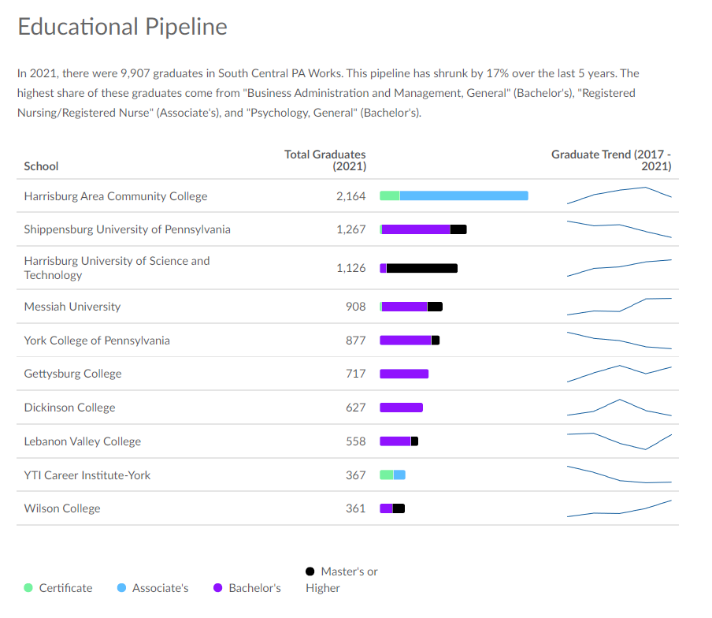Click the 2,164 total graduates value

[x=351, y=196]
